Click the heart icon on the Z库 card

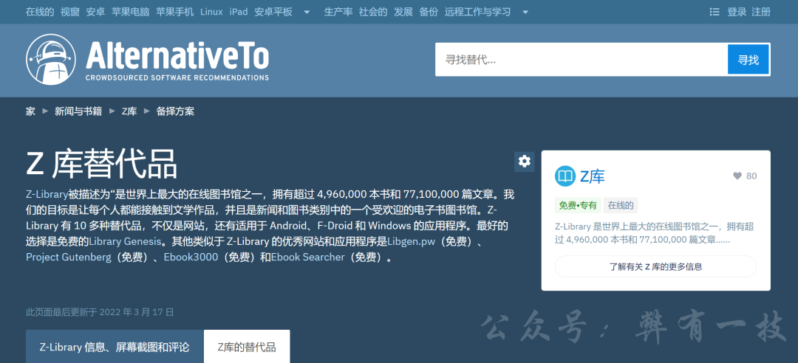tap(737, 176)
